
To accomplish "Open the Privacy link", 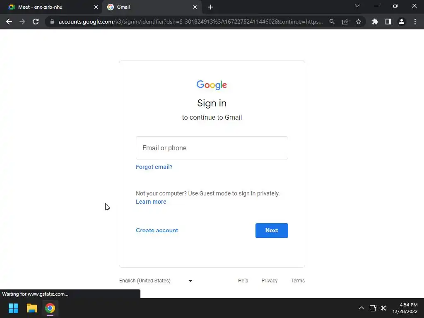I will coord(269,281).
